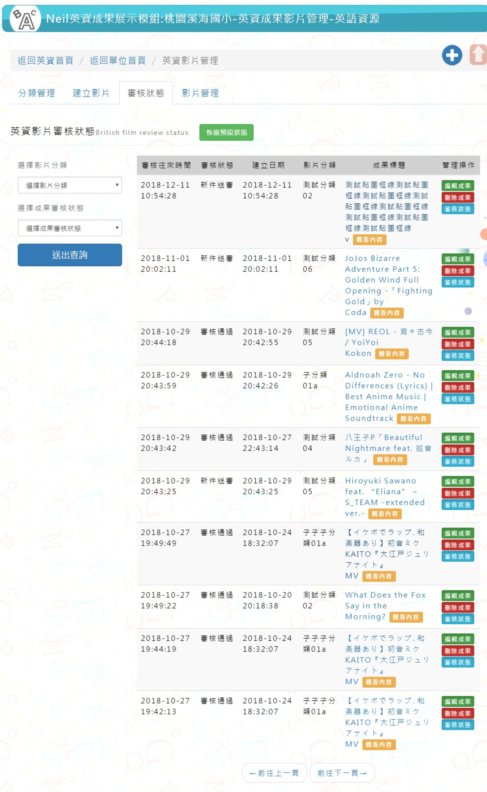Screen dimensions: 487x792
Task: Open the 選擇影片分類 dropdown
Action: point(70,185)
